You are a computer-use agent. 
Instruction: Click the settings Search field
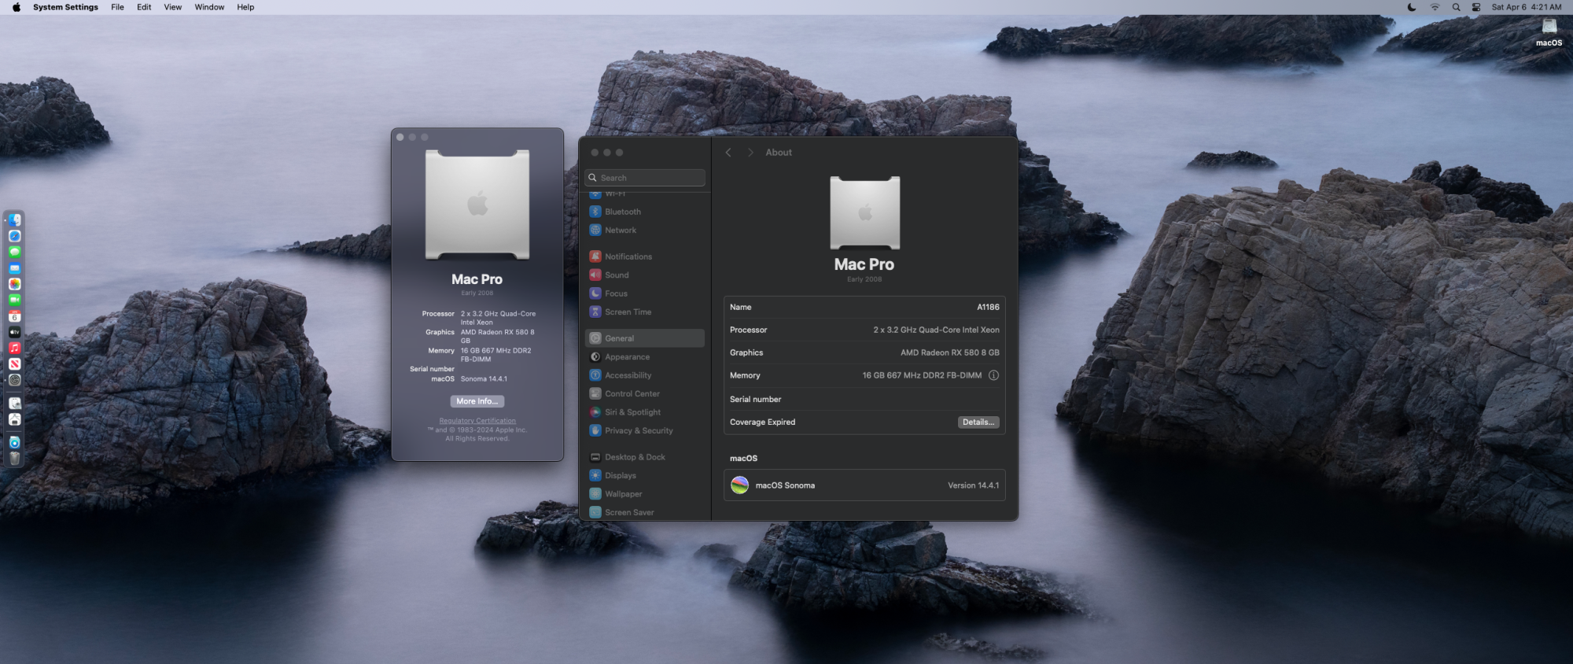[x=645, y=178]
